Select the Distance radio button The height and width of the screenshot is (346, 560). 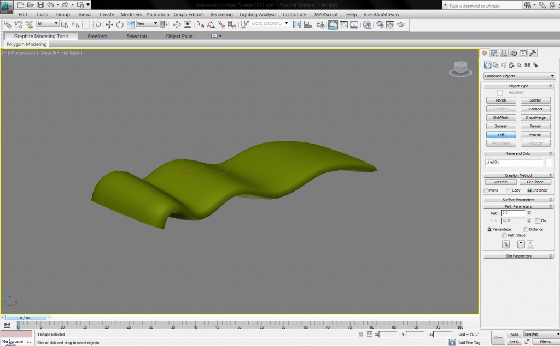click(526, 229)
